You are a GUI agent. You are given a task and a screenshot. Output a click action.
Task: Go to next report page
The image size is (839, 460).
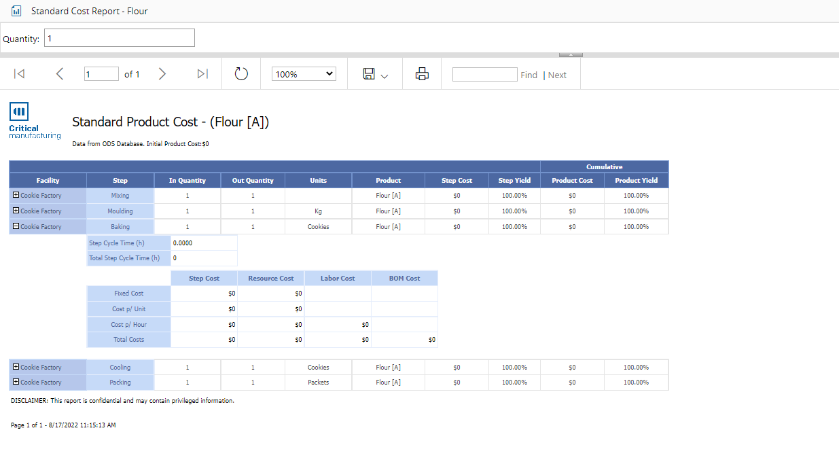coord(162,74)
